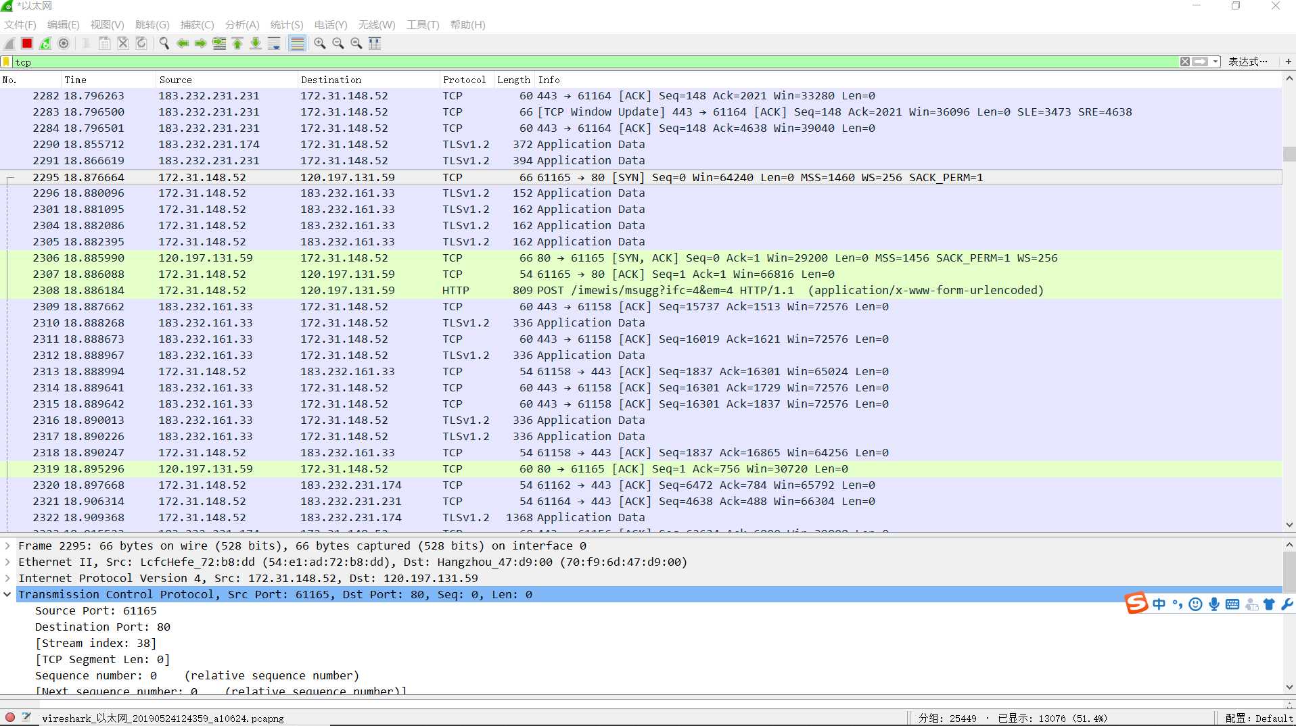The height and width of the screenshot is (726, 1296).
Task: Stop the running capture with red square
Action: pyautogui.click(x=27, y=43)
